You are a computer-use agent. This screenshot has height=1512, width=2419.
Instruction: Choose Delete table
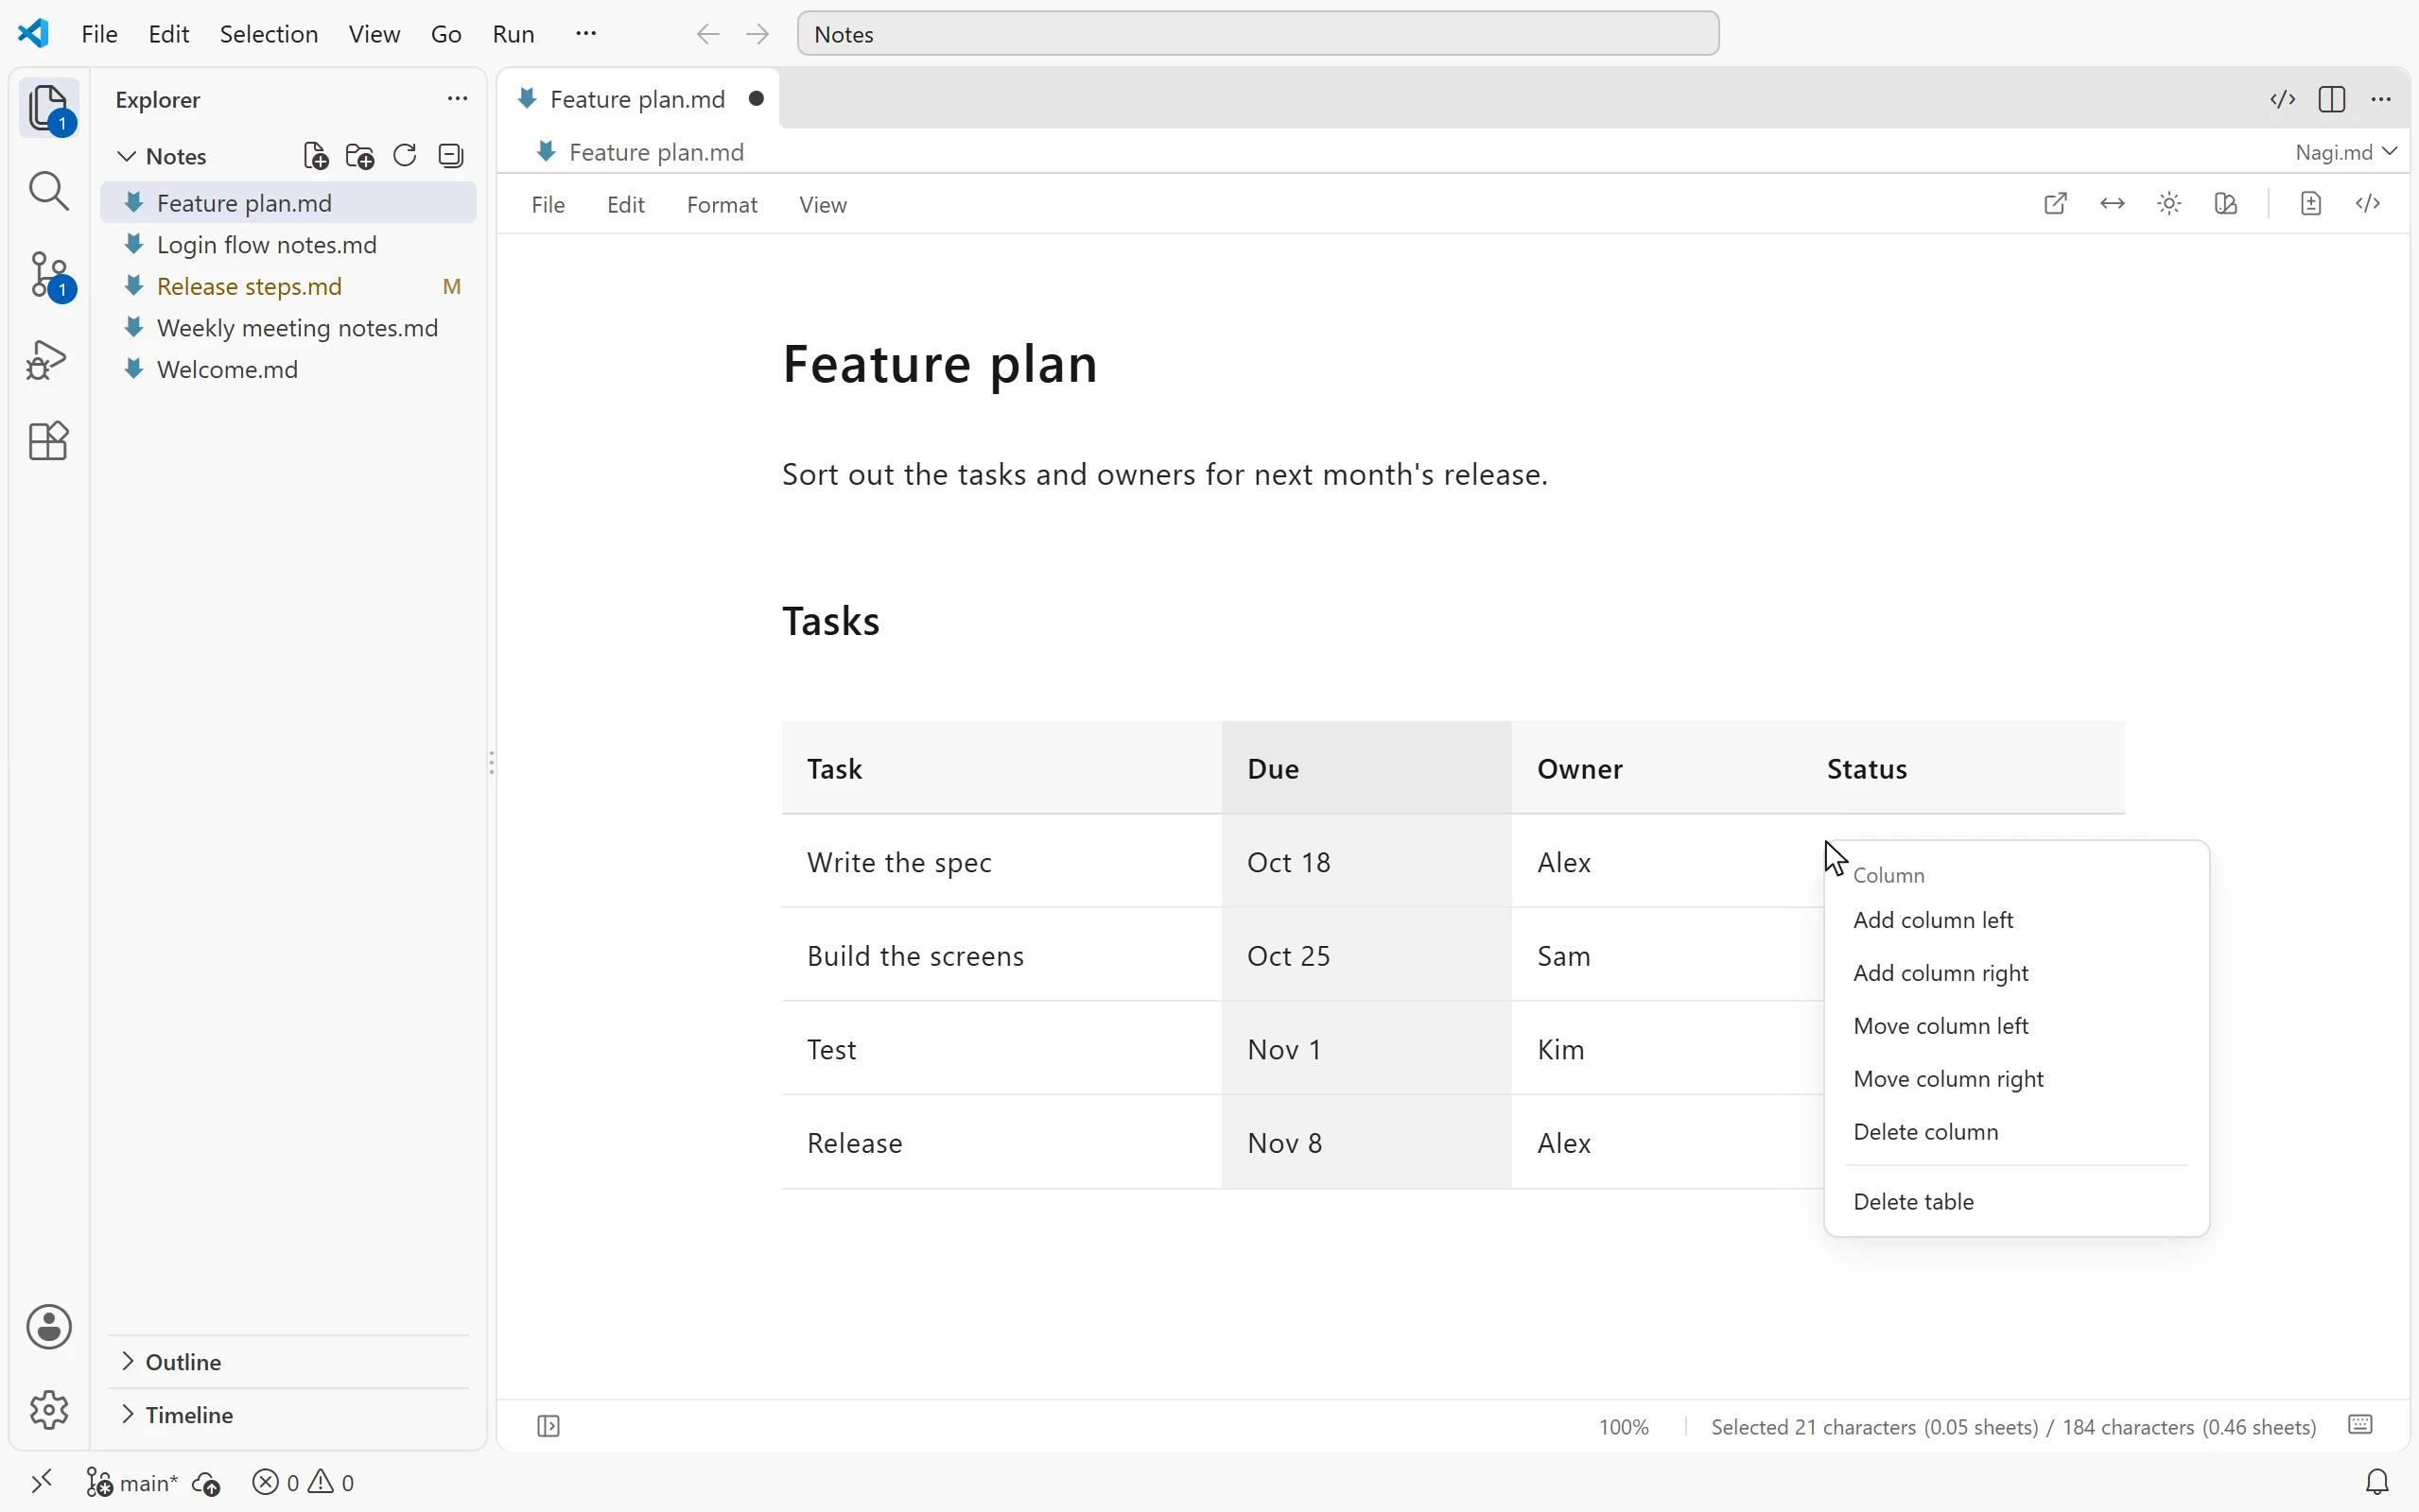click(2016, 1202)
